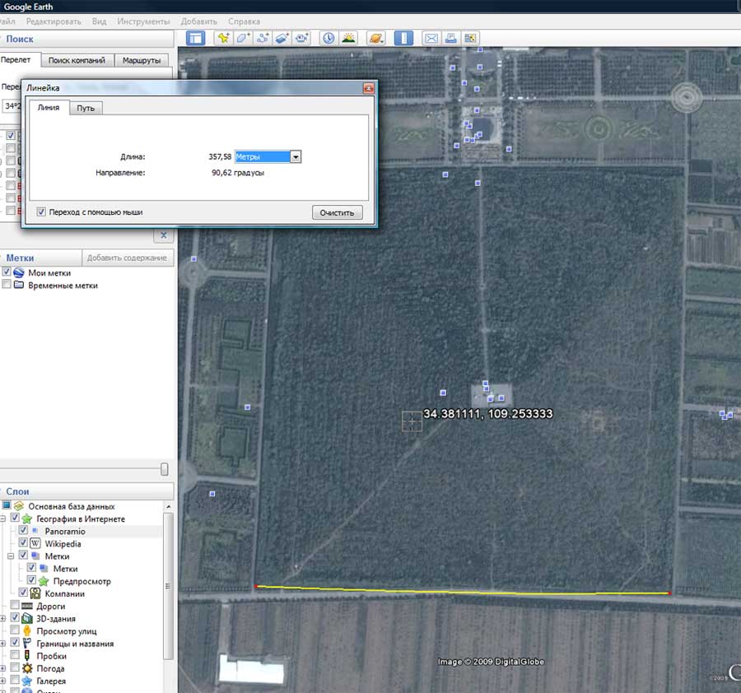The width and height of the screenshot is (741, 693).
Task: Uncheck the Wikipedia layer checkbox
Action: tap(24, 544)
